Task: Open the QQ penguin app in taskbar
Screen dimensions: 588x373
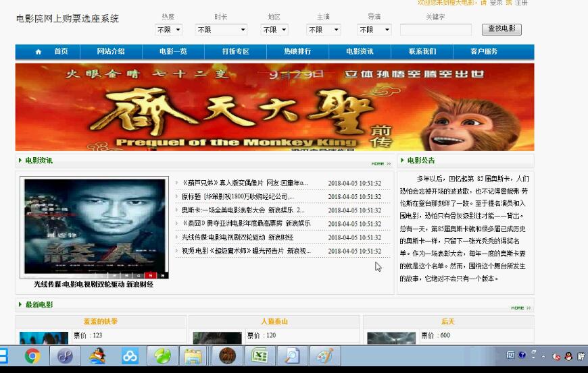Action: tap(97, 355)
